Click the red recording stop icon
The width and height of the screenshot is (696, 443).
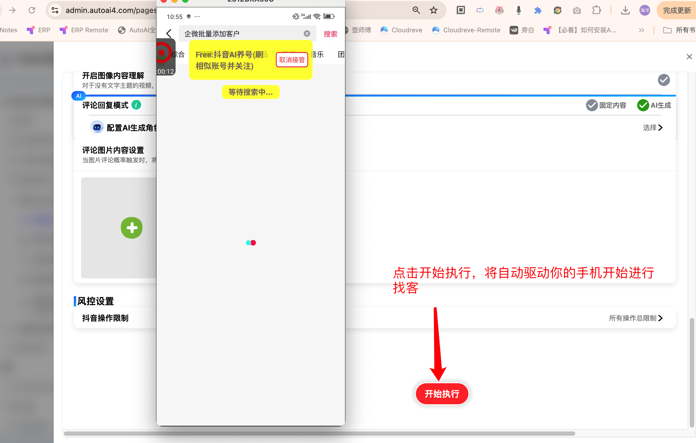coord(162,52)
